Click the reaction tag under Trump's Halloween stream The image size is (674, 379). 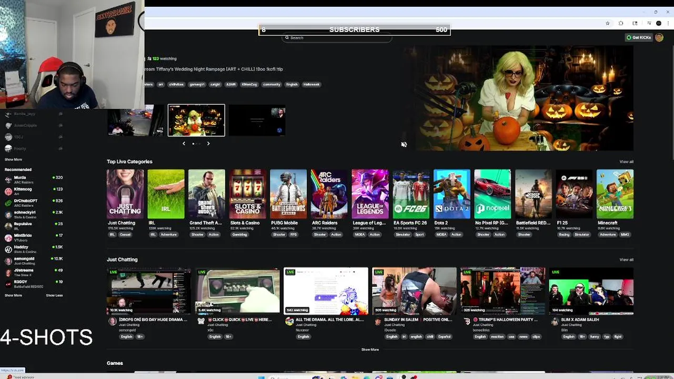[x=497, y=337]
